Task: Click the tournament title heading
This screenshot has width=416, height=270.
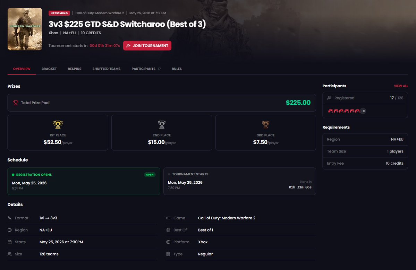Action: [127, 24]
